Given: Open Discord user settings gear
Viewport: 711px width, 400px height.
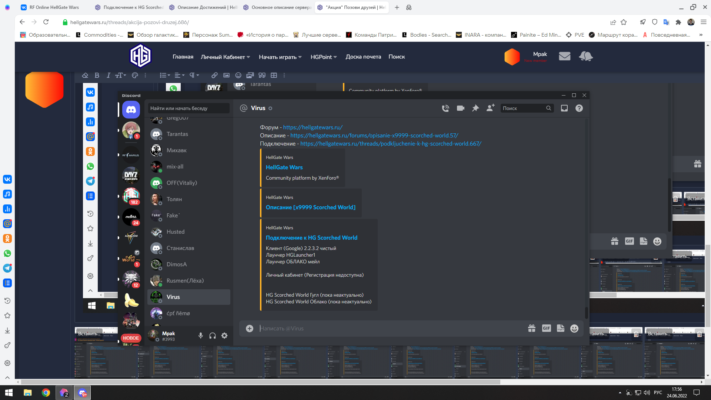Looking at the screenshot, I should click(x=224, y=336).
